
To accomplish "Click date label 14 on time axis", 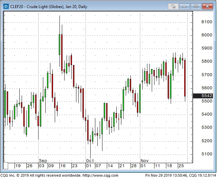I will 110,166.
